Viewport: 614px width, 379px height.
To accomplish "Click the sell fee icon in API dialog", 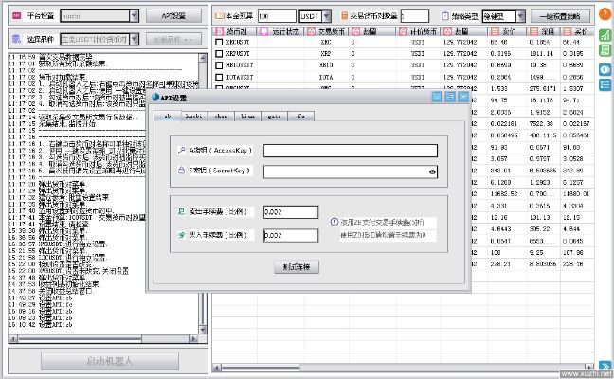I will click(x=181, y=212).
